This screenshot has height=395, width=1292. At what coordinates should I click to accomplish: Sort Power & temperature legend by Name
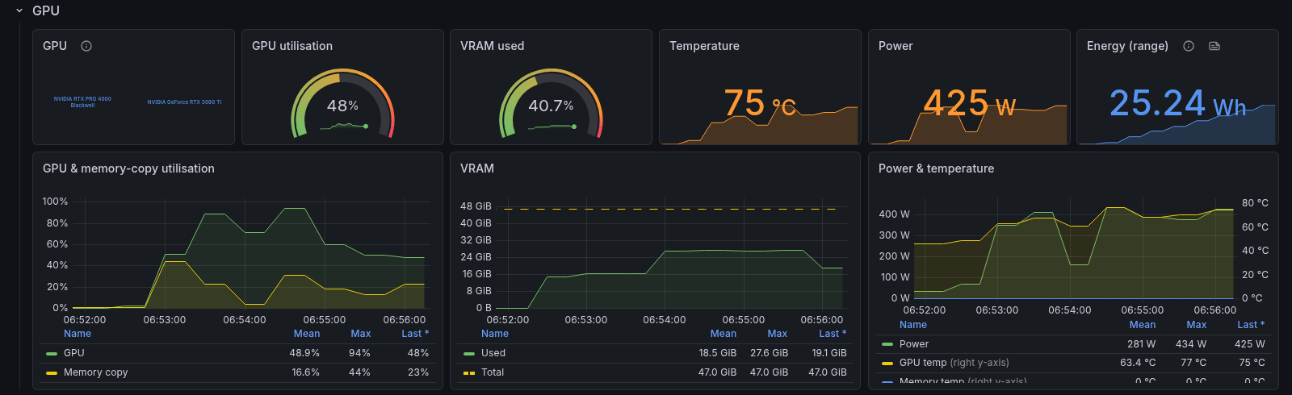pos(913,325)
